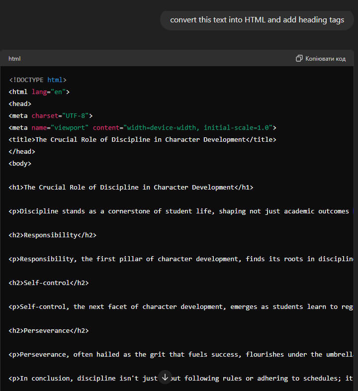Click the <html lang="en"> line

pos(39,92)
